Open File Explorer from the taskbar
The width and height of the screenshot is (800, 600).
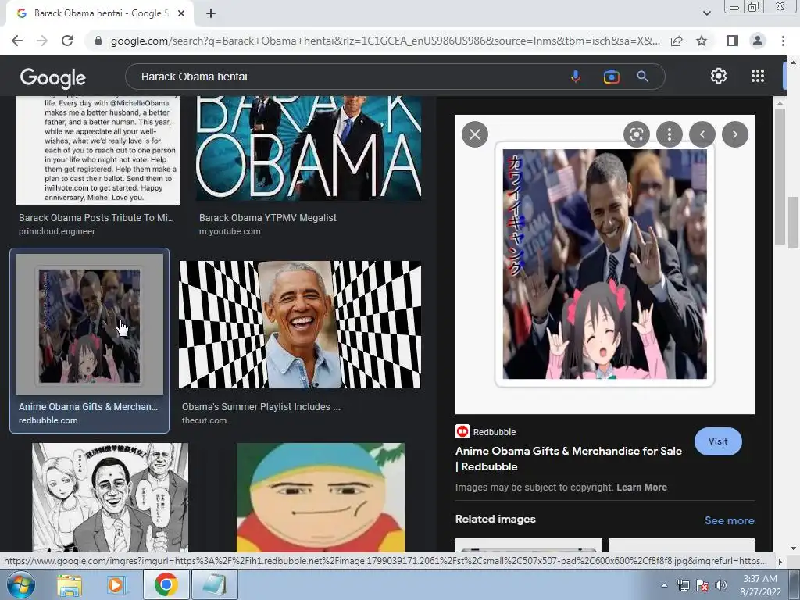70,584
